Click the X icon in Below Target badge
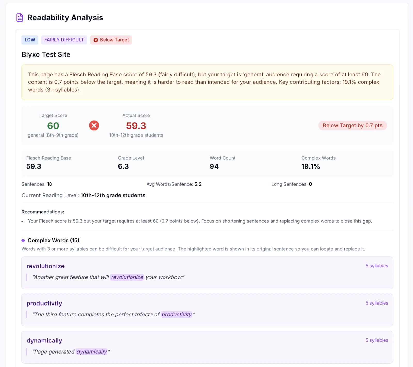 96,40
